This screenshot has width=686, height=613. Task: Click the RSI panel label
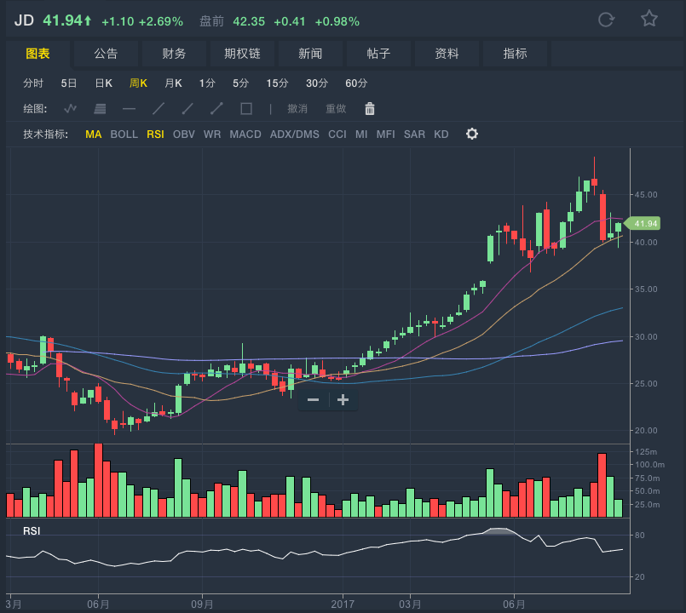[x=32, y=530]
